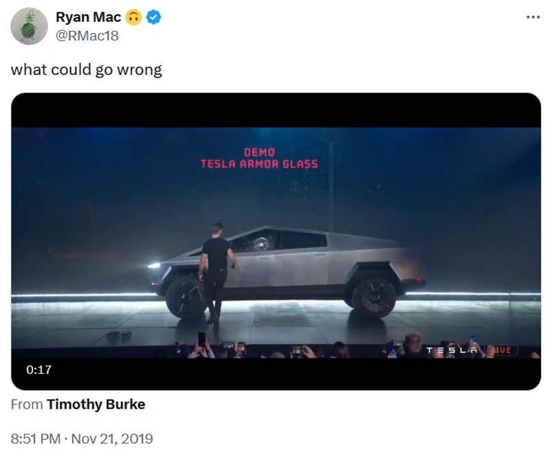Image resolution: width=550 pixels, height=454 pixels.
Task: Click the red LIVE badge in the video
Action: tap(501, 350)
